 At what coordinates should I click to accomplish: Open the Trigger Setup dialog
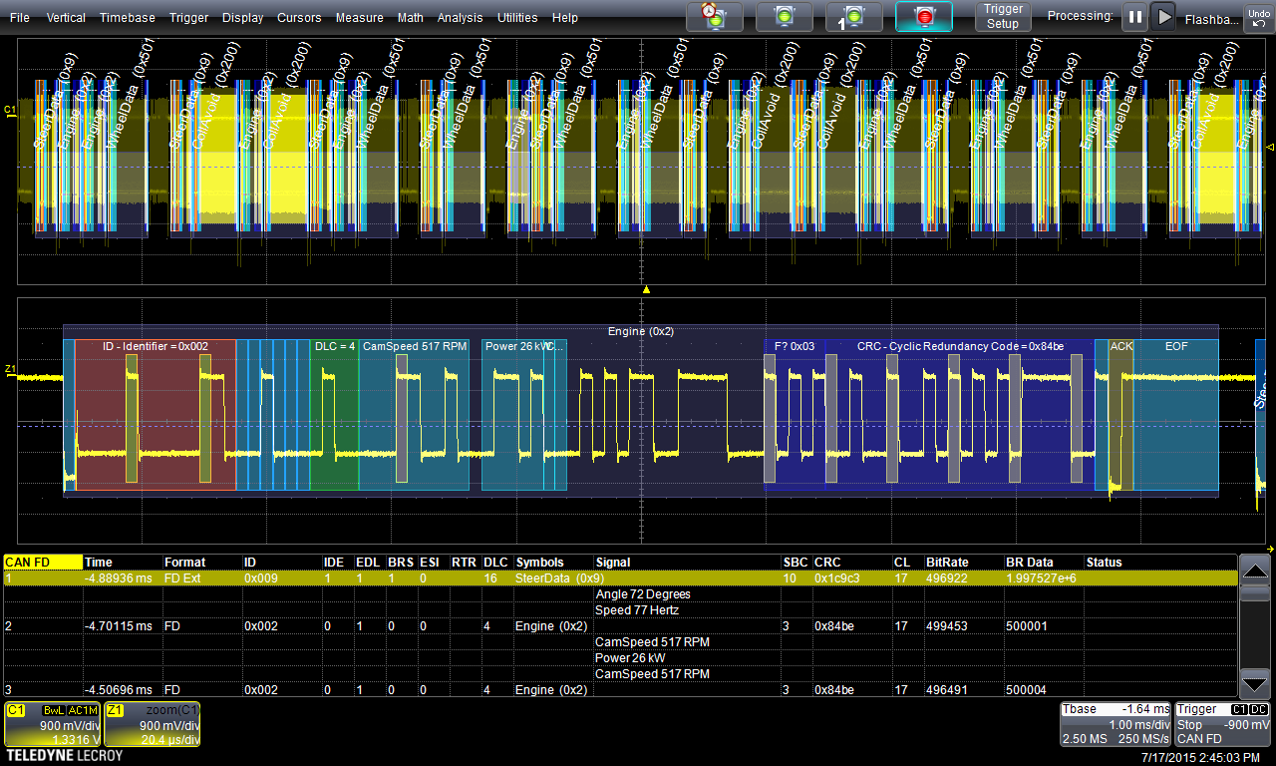click(1003, 17)
